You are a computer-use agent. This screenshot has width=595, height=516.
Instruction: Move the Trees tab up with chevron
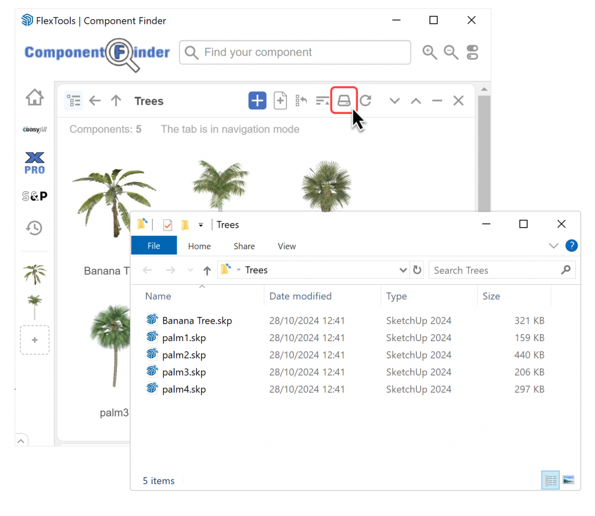pos(416,101)
